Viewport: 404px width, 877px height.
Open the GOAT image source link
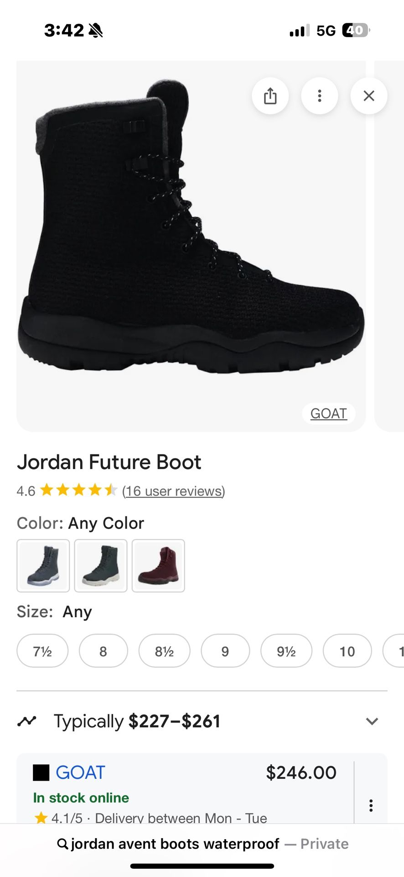(x=328, y=413)
